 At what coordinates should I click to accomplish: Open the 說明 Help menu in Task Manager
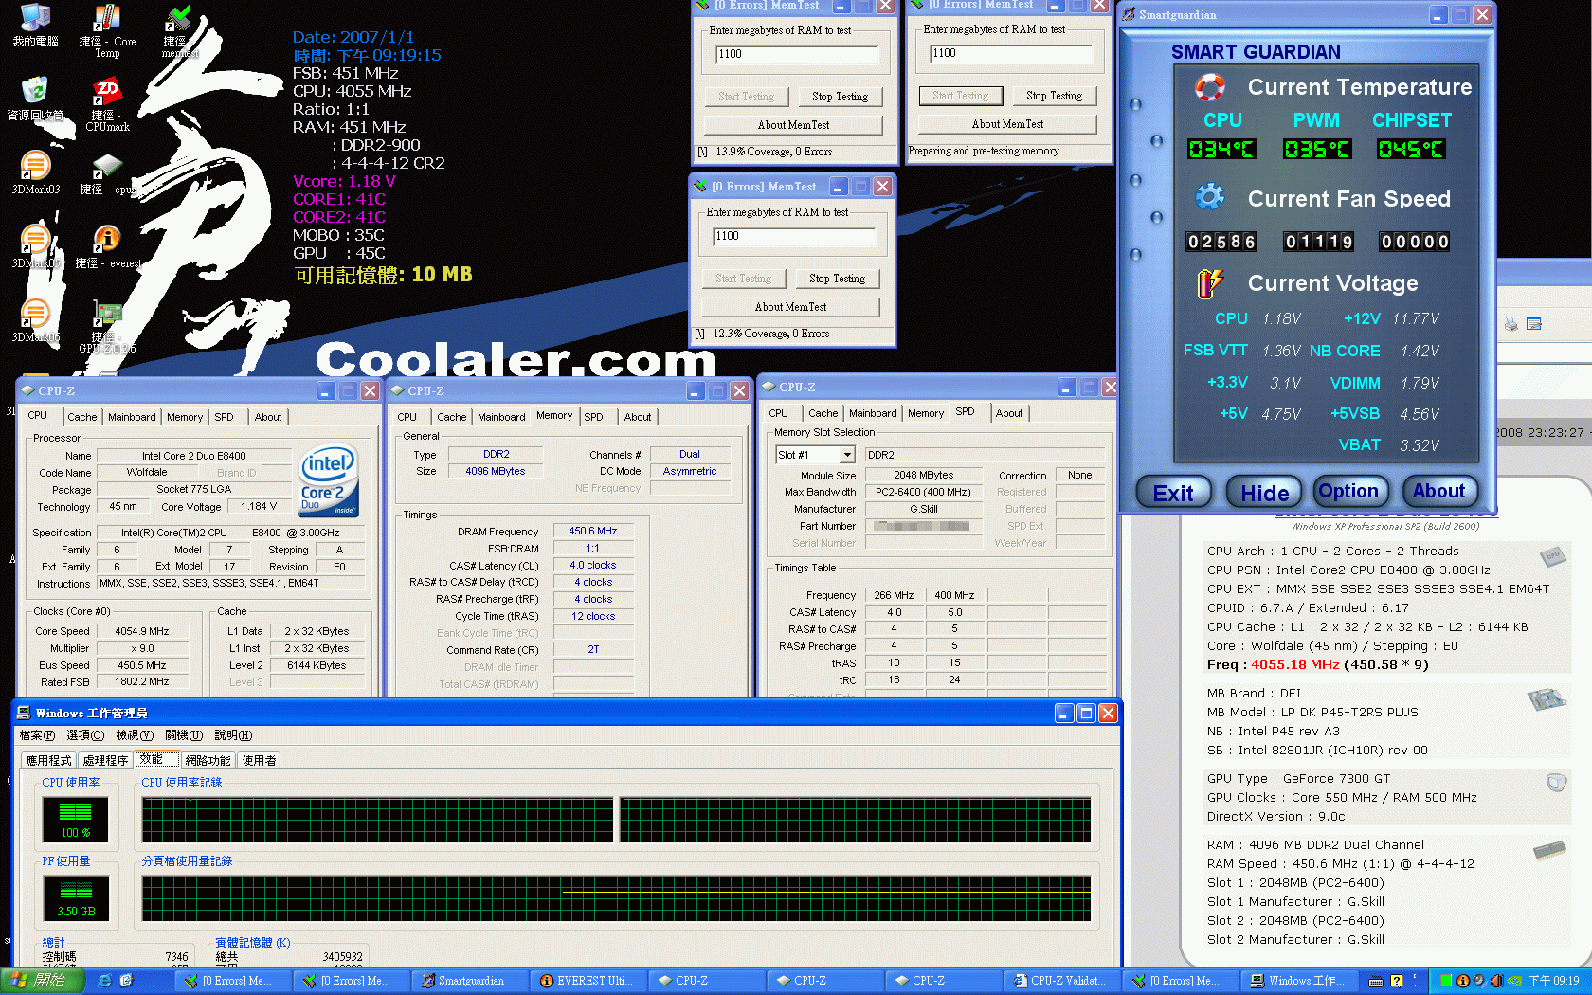point(233,735)
